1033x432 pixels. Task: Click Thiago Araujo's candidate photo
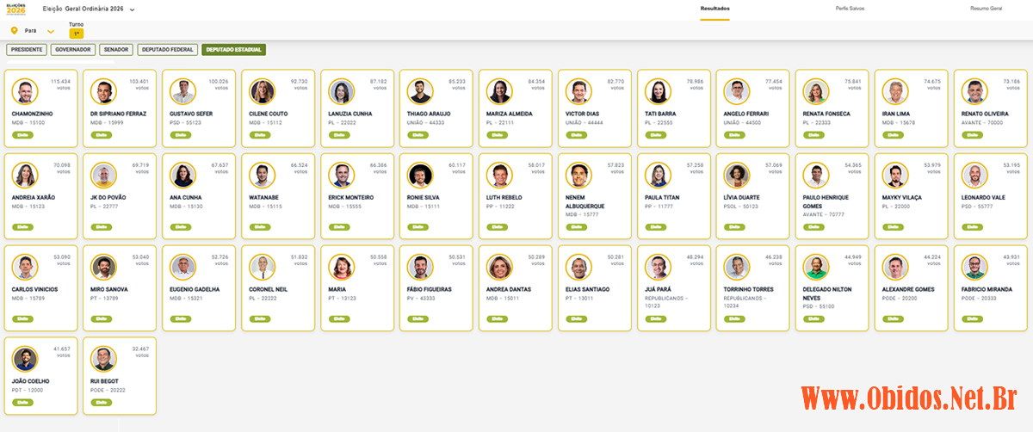pos(420,91)
